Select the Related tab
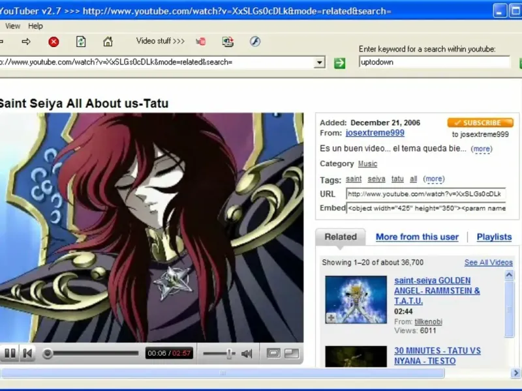522x391 pixels. click(341, 237)
